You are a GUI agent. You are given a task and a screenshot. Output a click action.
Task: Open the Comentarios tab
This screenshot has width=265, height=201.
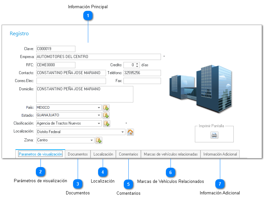(128, 154)
